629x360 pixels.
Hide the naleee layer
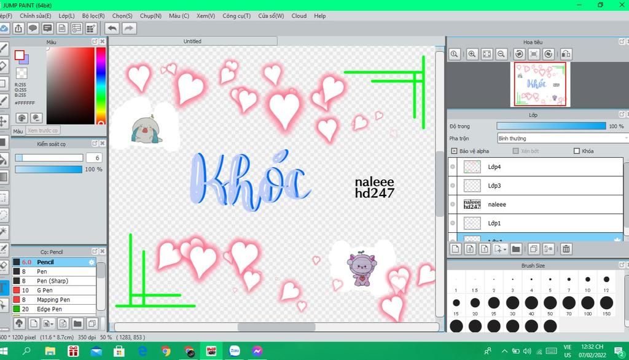coord(453,205)
